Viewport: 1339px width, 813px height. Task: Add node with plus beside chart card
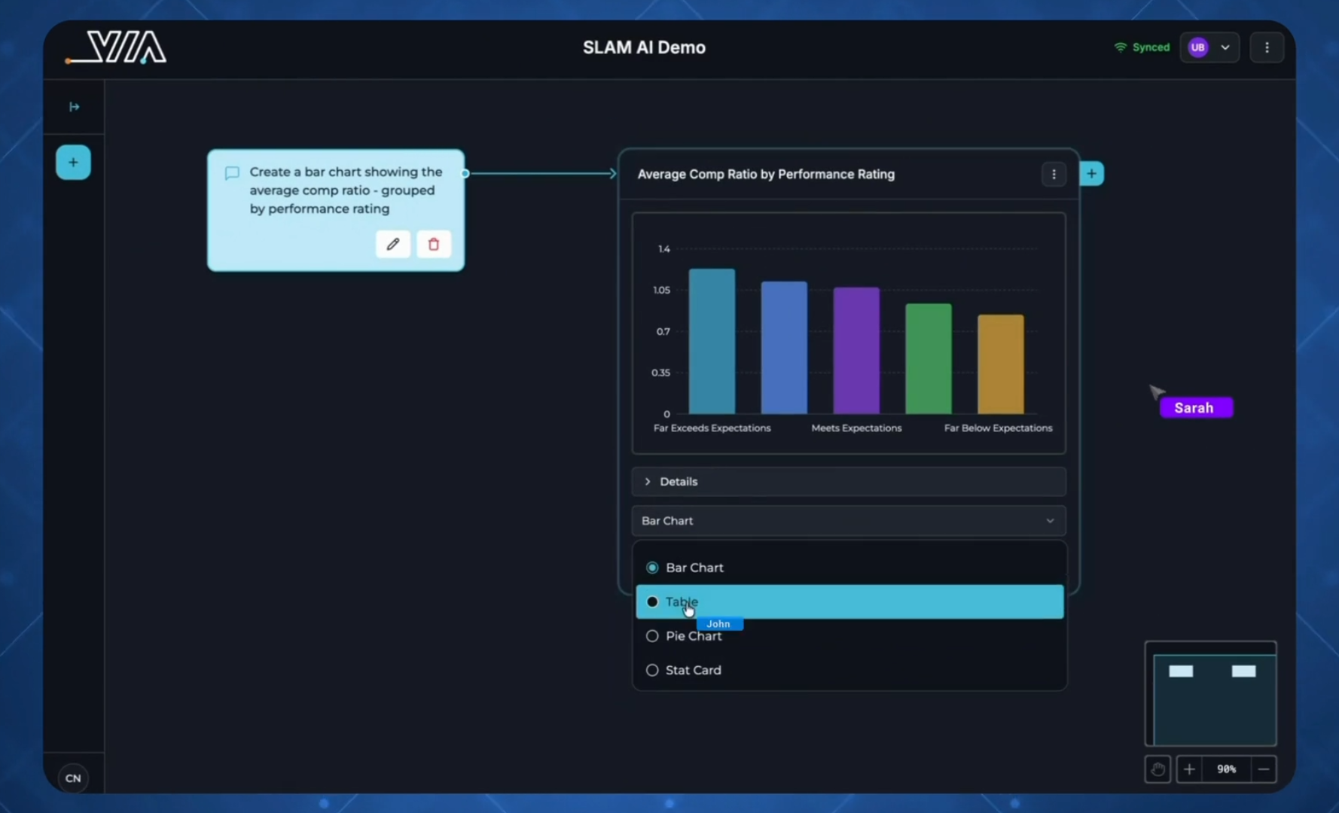click(x=1091, y=174)
